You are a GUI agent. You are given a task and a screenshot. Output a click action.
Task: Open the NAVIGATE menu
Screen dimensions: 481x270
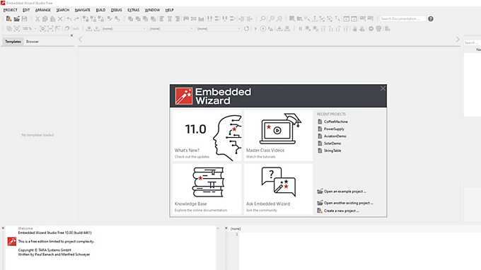point(83,10)
